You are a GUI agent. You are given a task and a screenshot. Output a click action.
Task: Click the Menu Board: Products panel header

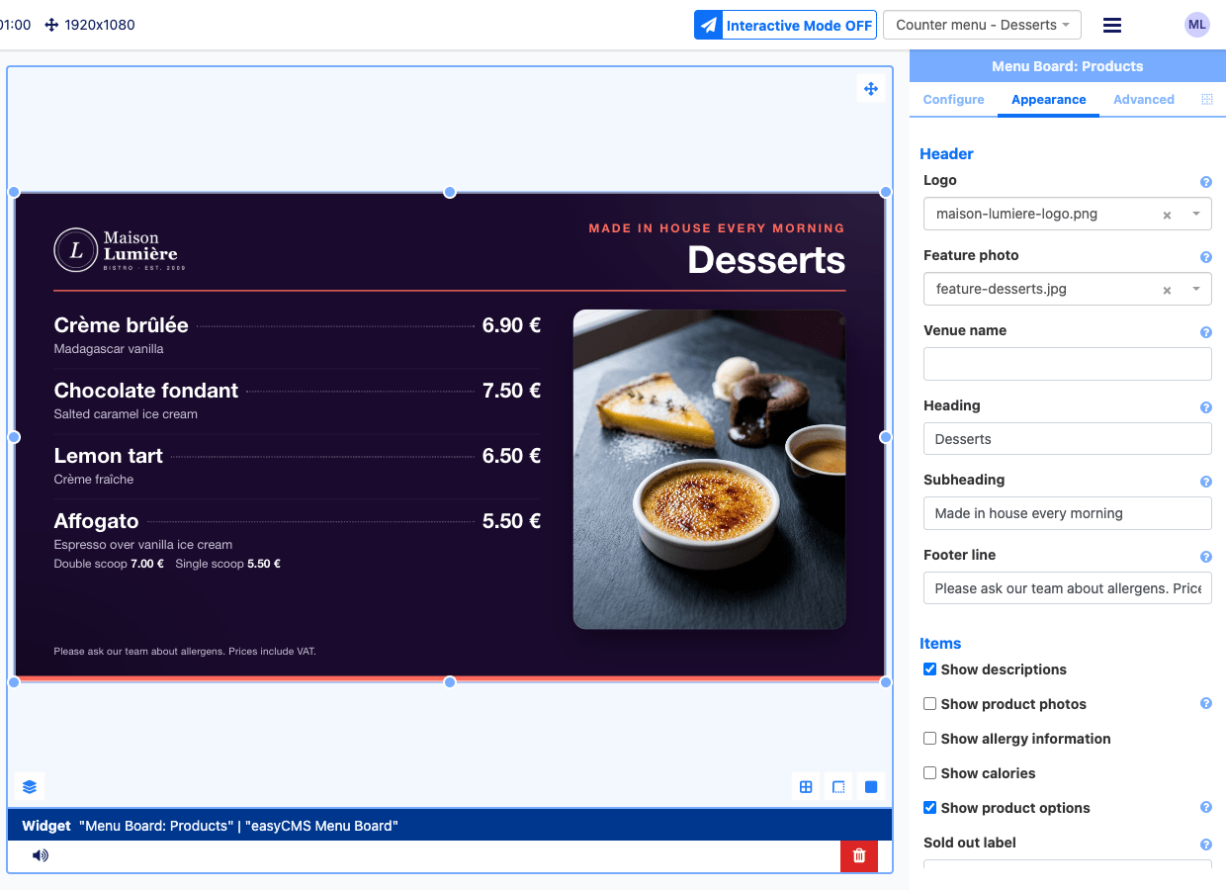[1068, 66]
